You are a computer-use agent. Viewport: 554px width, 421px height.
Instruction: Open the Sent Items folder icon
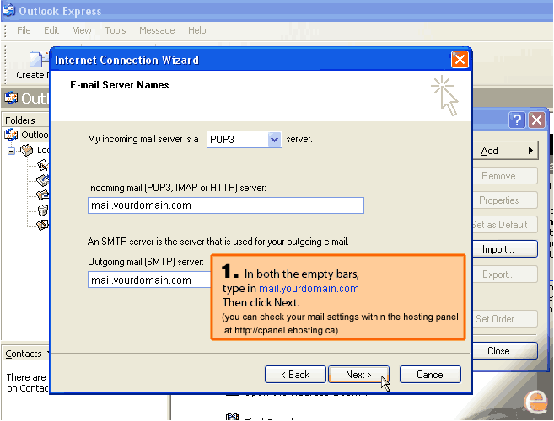(43, 195)
